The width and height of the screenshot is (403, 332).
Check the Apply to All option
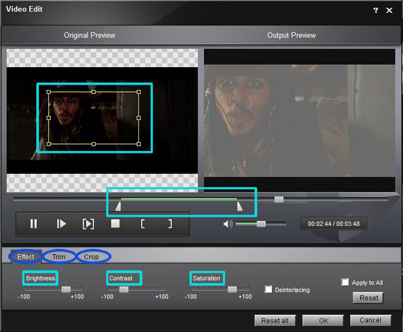coord(345,282)
